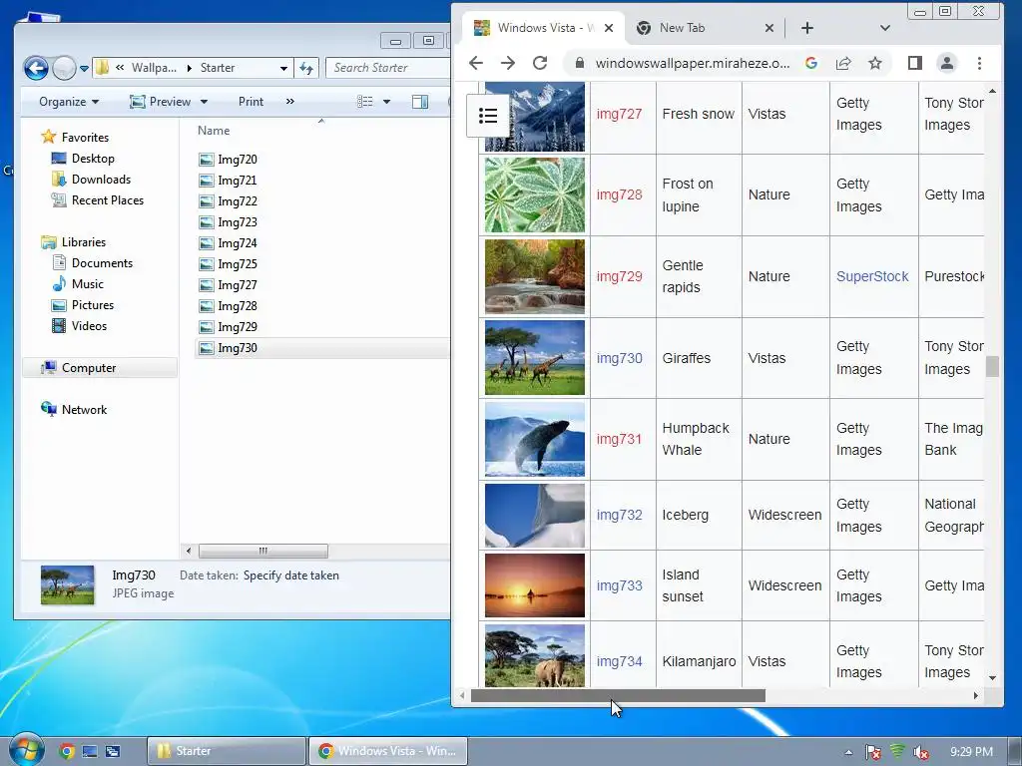The image size is (1022, 766).
Task: Close the New Tab tab
Action: (769, 28)
